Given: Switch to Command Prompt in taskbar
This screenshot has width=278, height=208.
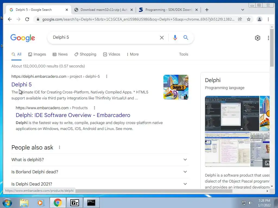Looking at the screenshot, I should pyautogui.click(x=91, y=203).
